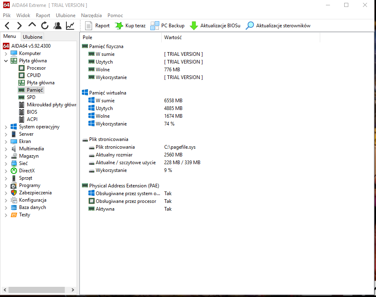Click the Pole column header
The image size is (376, 297).
(x=121, y=37)
